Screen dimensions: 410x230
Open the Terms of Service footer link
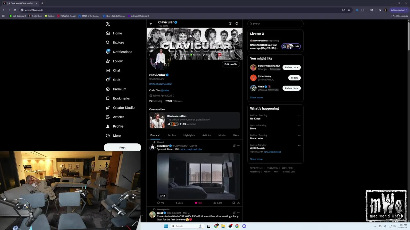click(x=257, y=168)
